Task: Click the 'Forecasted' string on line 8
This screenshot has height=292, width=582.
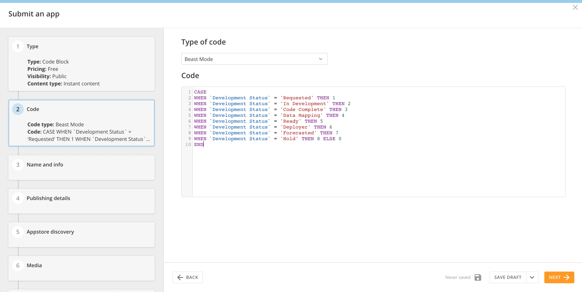Action: (x=298, y=133)
